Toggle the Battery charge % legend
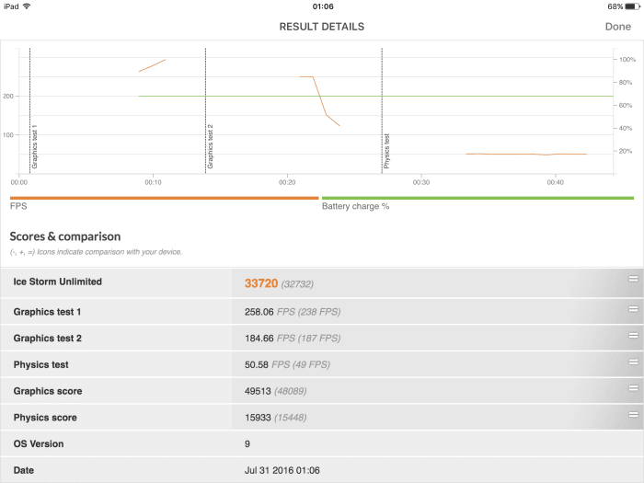644x483 pixels. (x=355, y=206)
